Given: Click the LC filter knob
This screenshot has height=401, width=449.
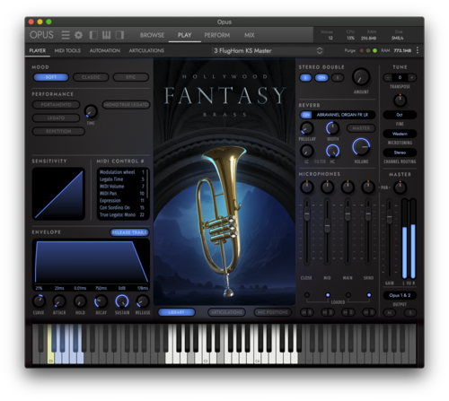Looking at the screenshot, I should pyautogui.click(x=307, y=151).
